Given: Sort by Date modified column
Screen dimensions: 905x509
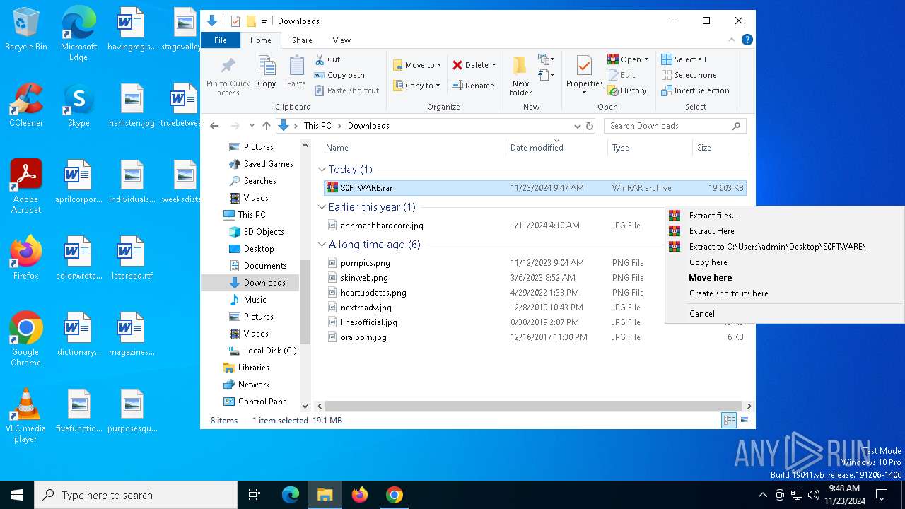Looking at the screenshot, I should [x=556, y=148].
